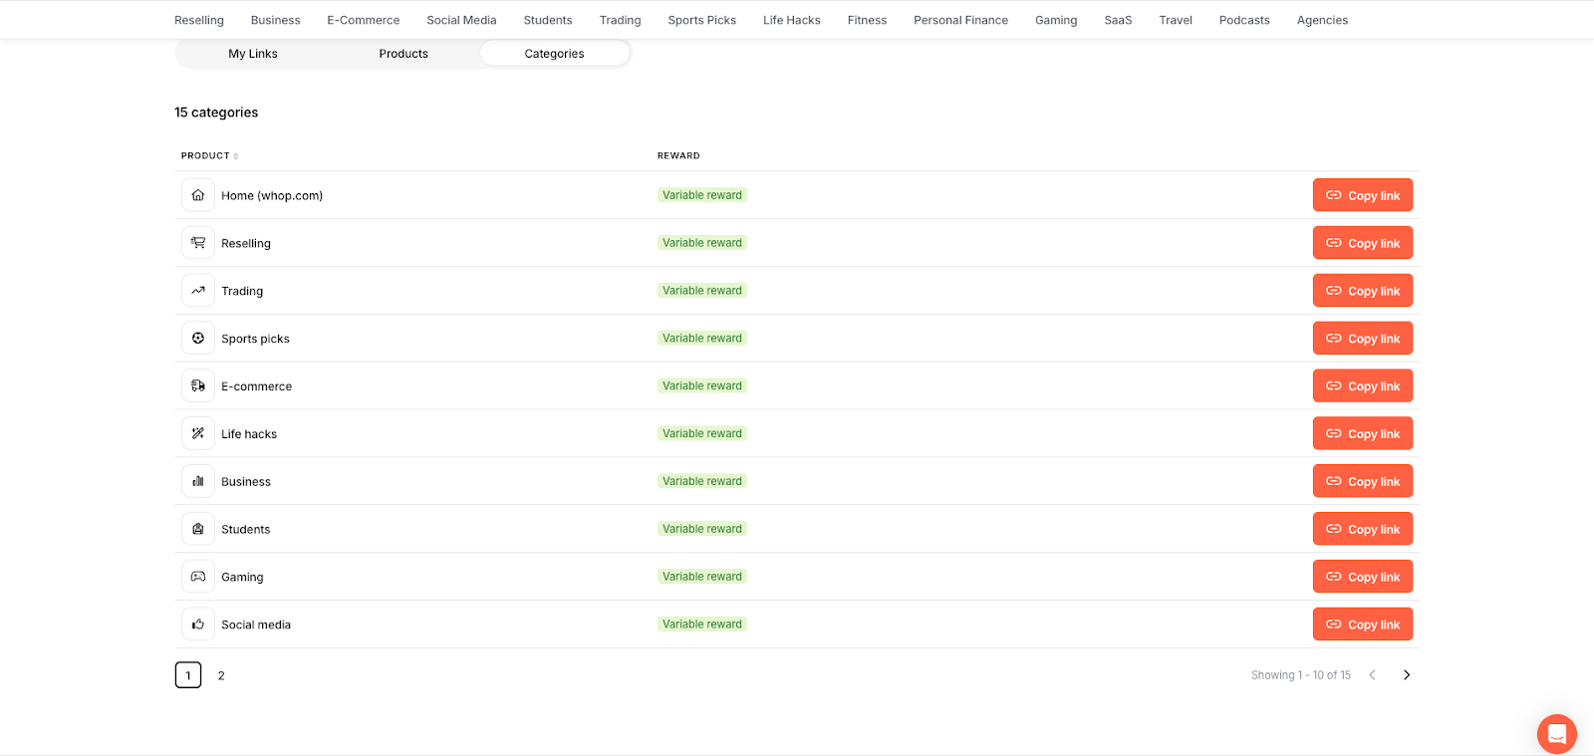Click the trending arrow icon for Trading
1594x756 pixels.
pos(198,291)
